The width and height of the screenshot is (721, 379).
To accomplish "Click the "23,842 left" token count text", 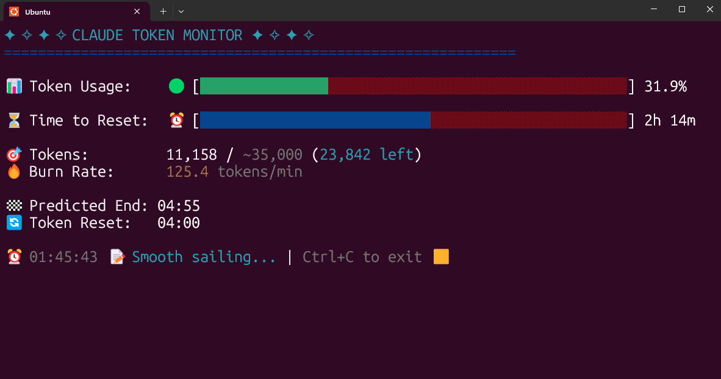I will tap(366, 155).
